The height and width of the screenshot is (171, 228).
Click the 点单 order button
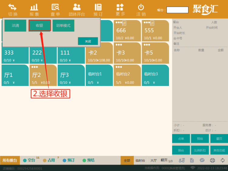coord(181,139)
